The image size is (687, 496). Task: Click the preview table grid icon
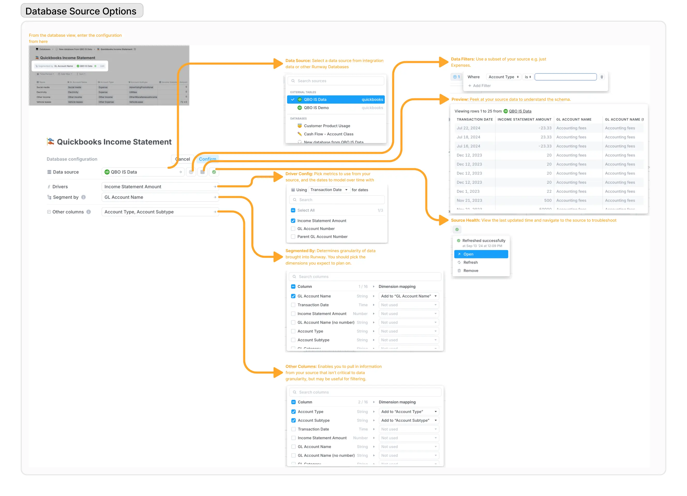202,172
